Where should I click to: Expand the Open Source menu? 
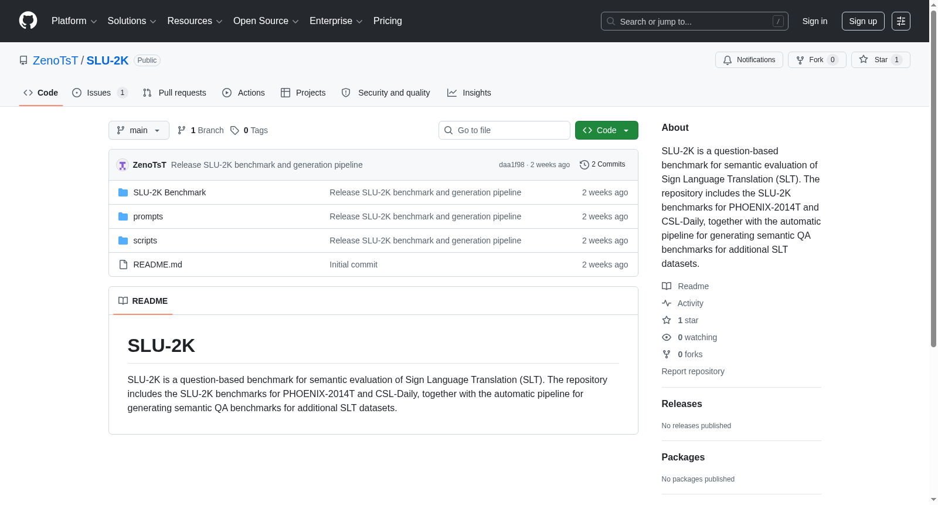point(266,21)
